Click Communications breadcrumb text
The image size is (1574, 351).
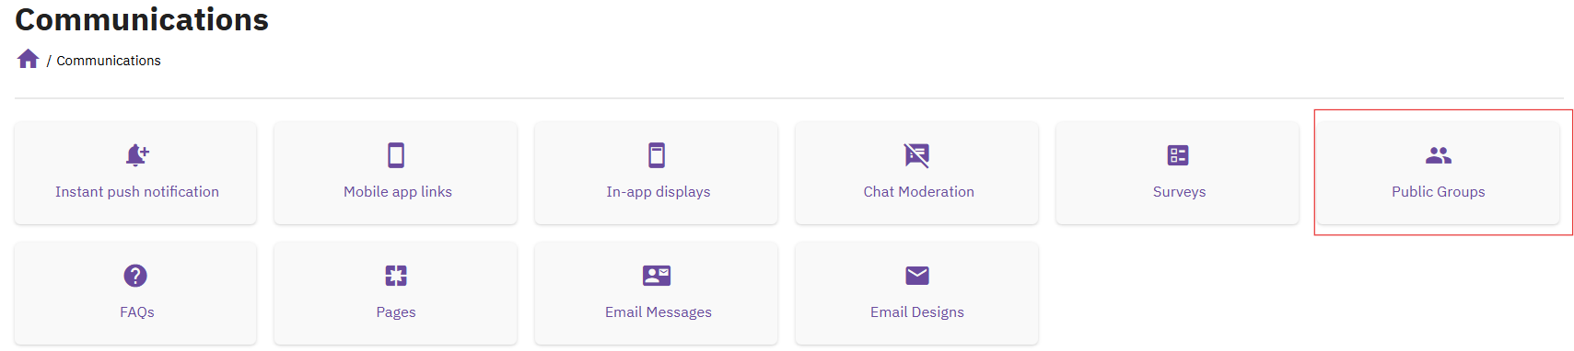tap(109, 61)
